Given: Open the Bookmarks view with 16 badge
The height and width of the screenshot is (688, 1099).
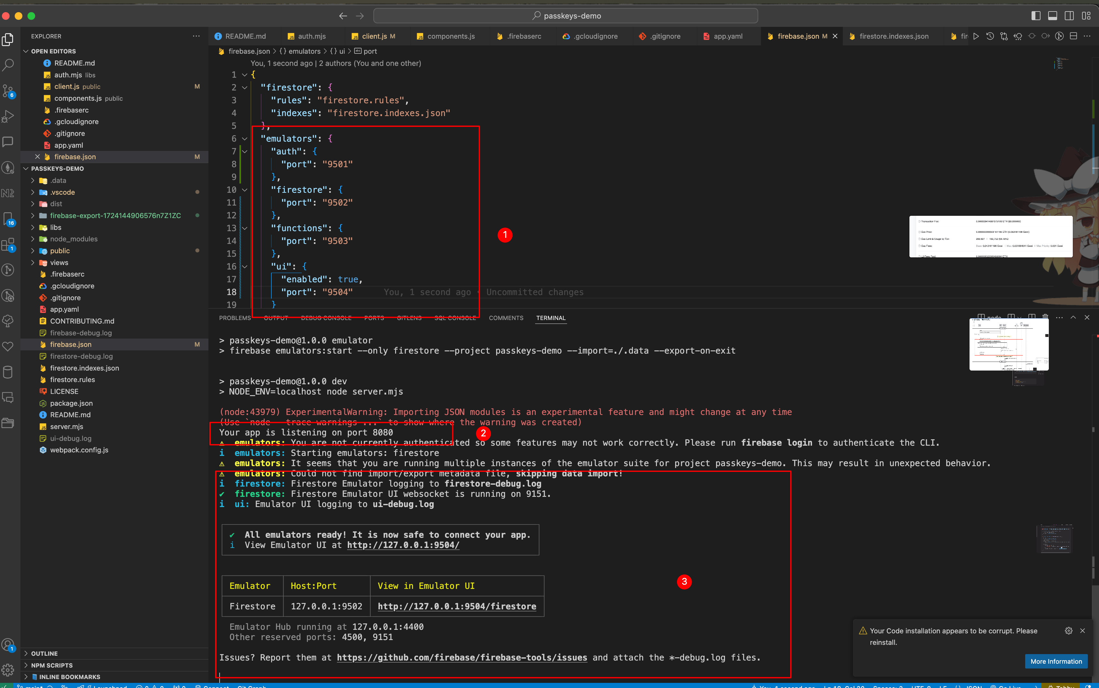Looking at the screenshot, I should pos(8,219).
